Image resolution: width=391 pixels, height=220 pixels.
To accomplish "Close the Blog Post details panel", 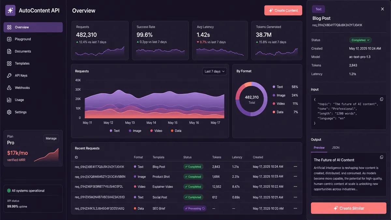I will (x=383, y=9).
